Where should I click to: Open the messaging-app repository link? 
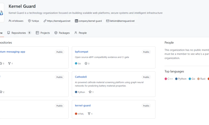[x=12, y=52]
